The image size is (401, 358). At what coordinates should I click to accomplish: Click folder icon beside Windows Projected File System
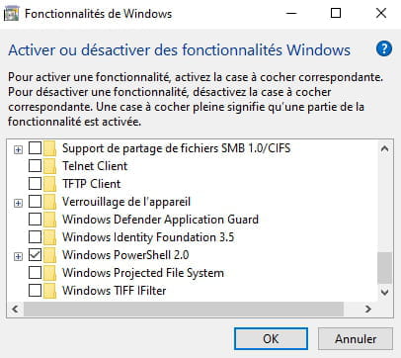(x=49, y=273)
